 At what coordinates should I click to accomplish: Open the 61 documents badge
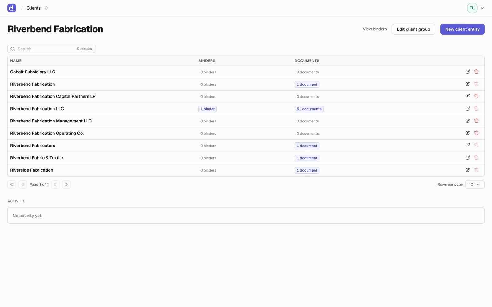[x=309, y=109]
